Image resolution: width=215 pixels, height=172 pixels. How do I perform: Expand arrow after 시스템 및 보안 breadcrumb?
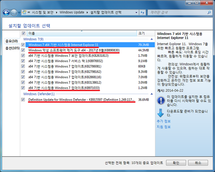tap(57, 13)
